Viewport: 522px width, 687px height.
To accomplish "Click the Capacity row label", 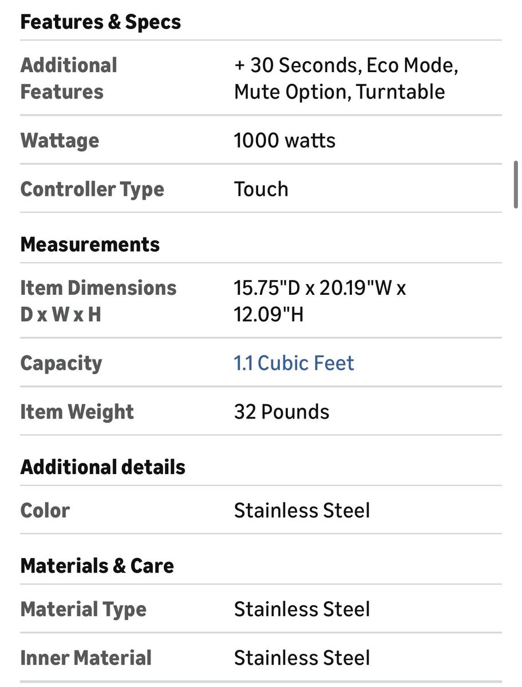I will click(x=61, y=363).
